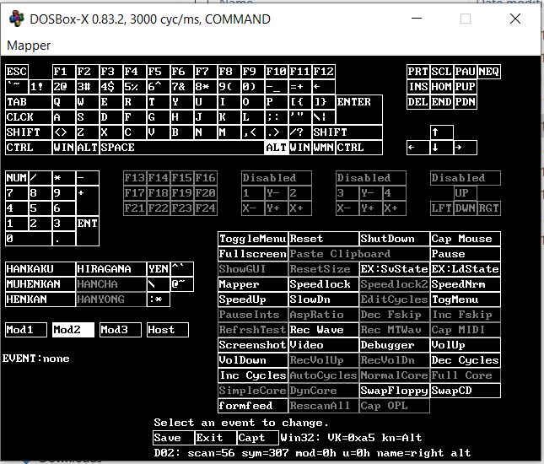544x464 pixels.
Task: Select the ESC key in mapper
Action: click(x=17, y=72)
